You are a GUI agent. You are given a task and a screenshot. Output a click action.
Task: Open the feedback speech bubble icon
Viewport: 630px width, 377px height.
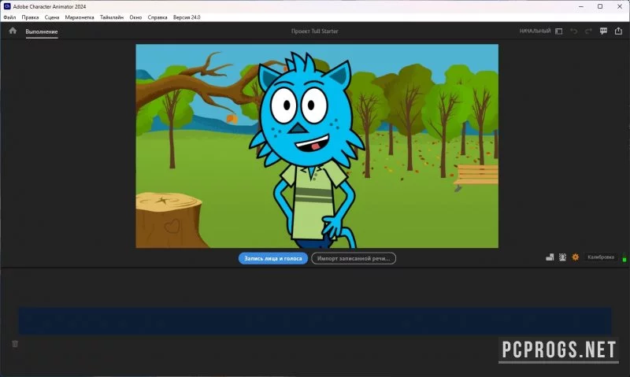[603, 31]
